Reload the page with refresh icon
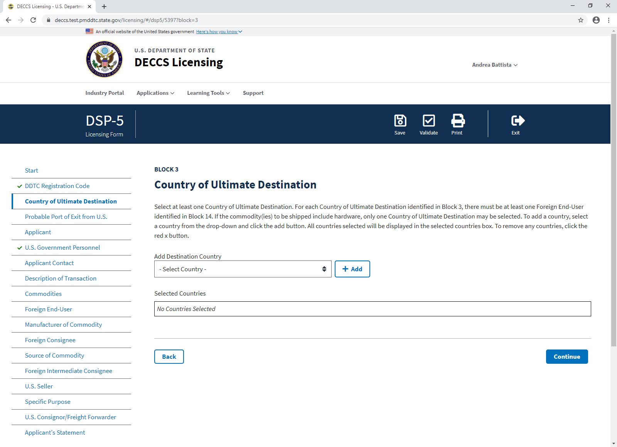The height and width of the screenshot is (447, 617). pyautogui.click(x=33, y=20)
